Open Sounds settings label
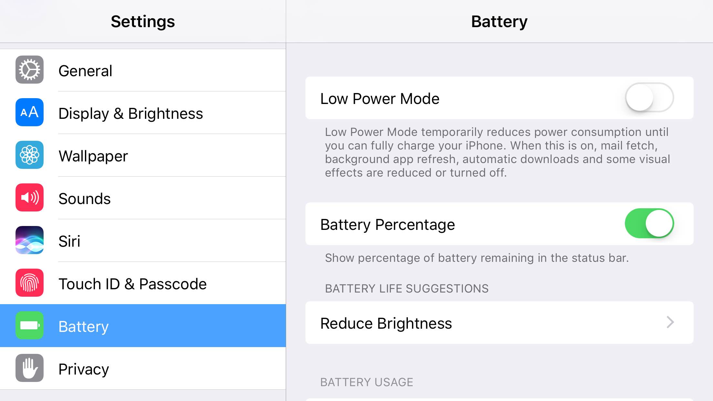Image resolution: width=713 pixels, height=401 pixels. [85, 199]
